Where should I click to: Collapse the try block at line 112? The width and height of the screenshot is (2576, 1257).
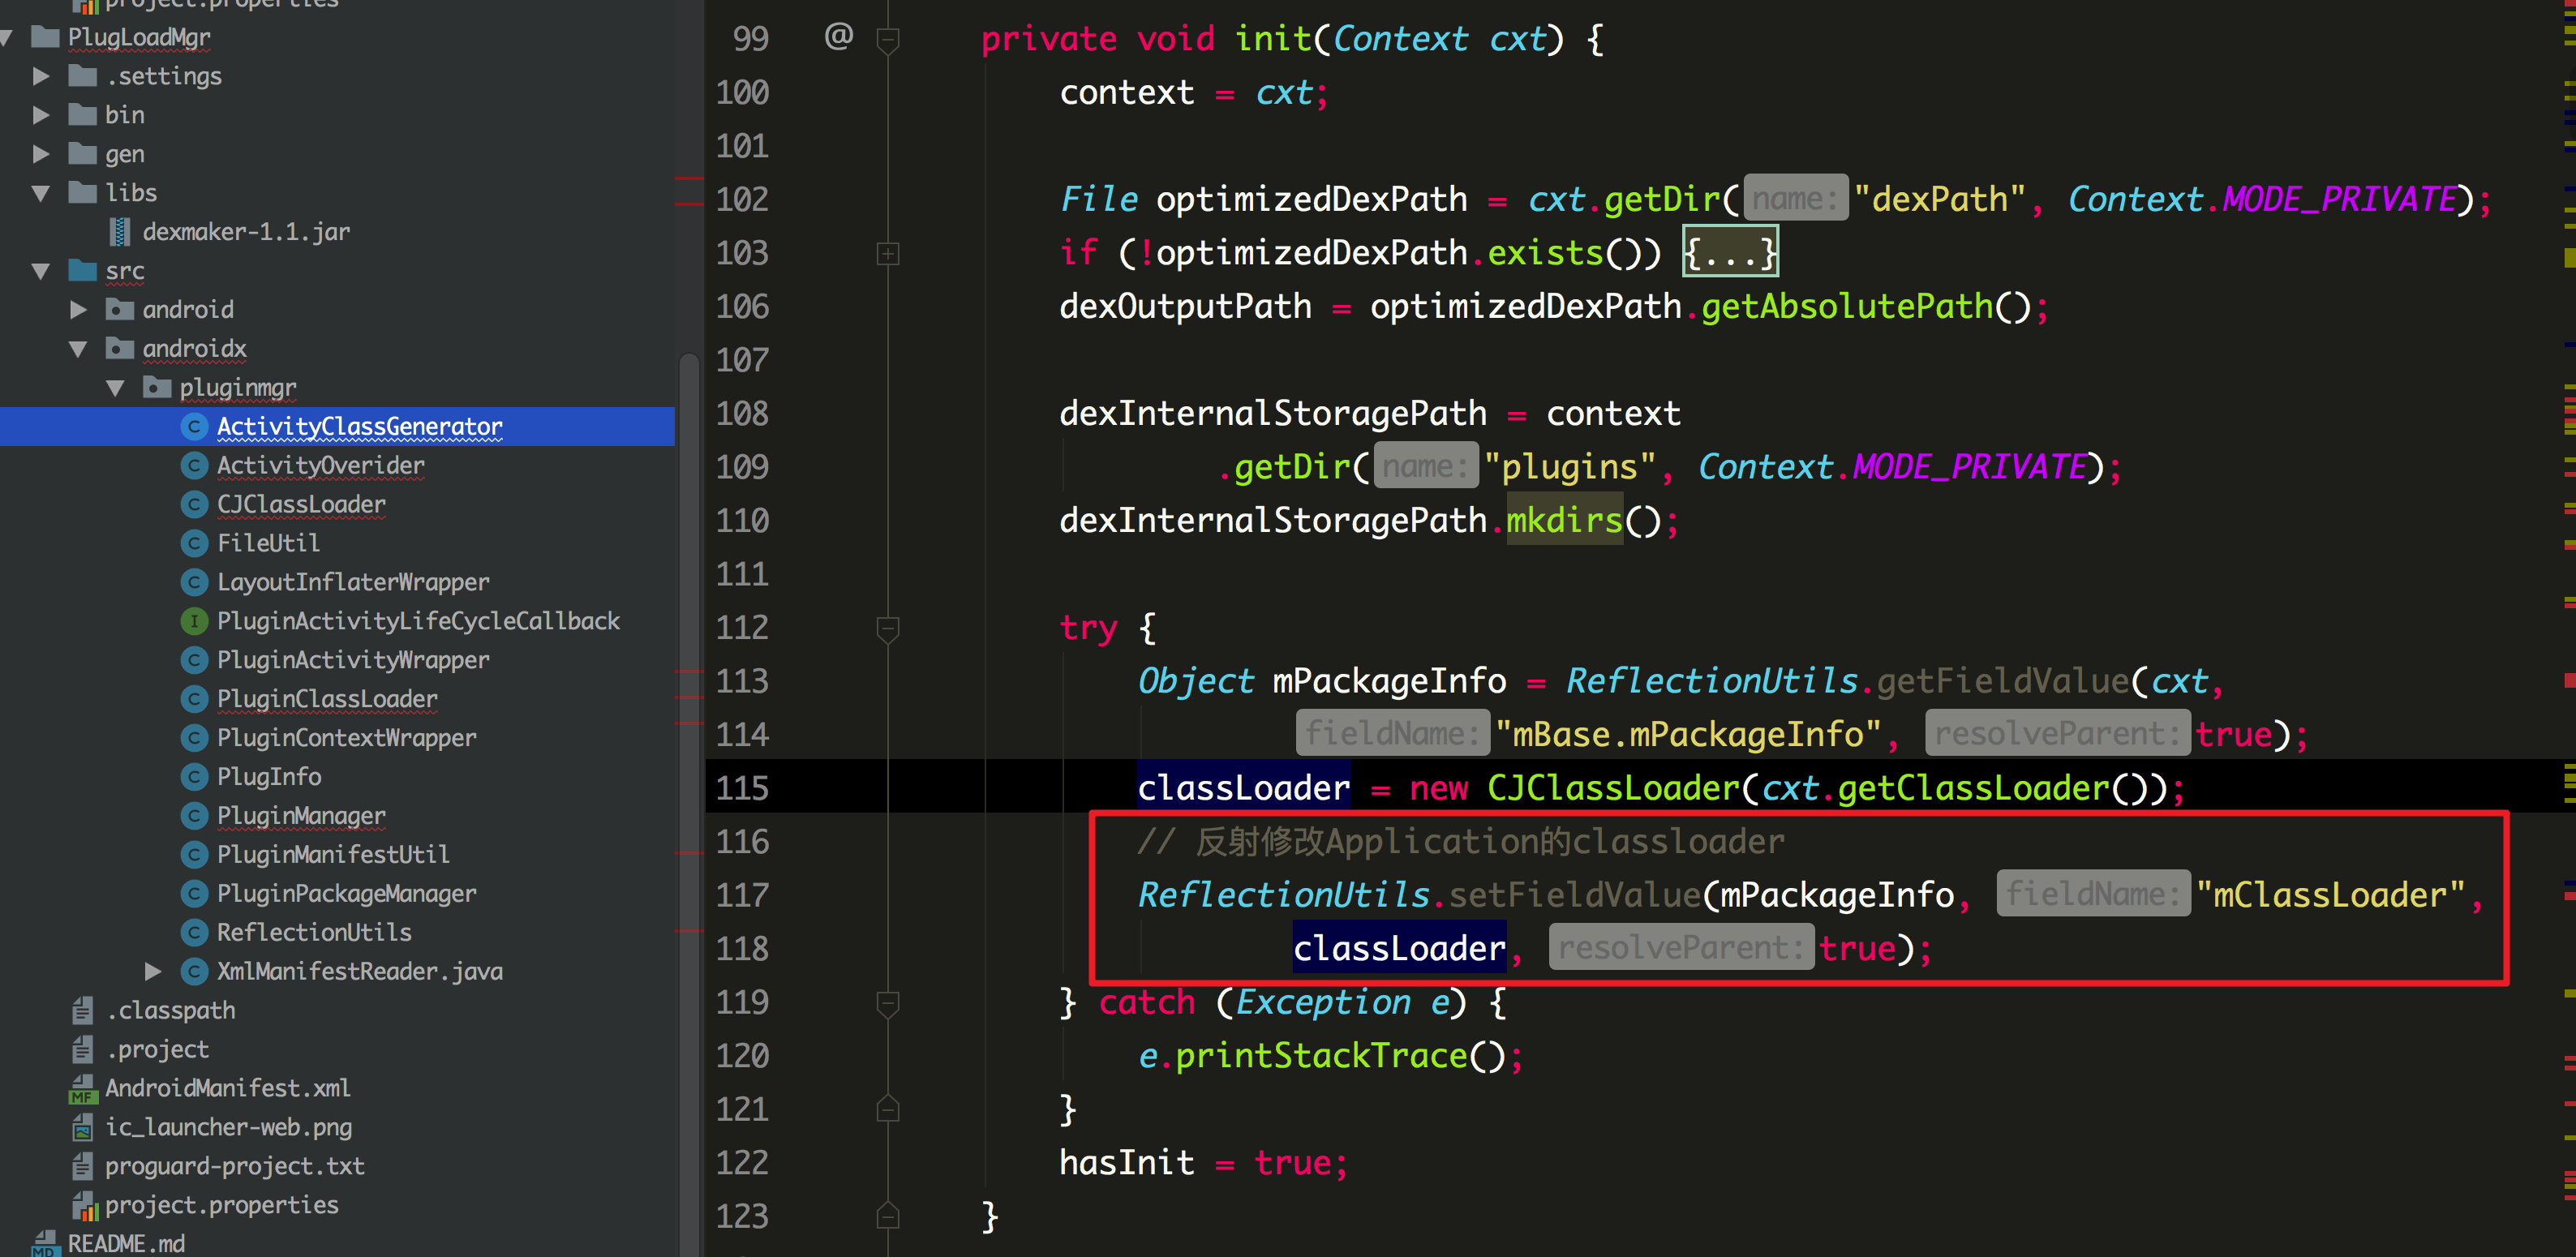point(887,628)
